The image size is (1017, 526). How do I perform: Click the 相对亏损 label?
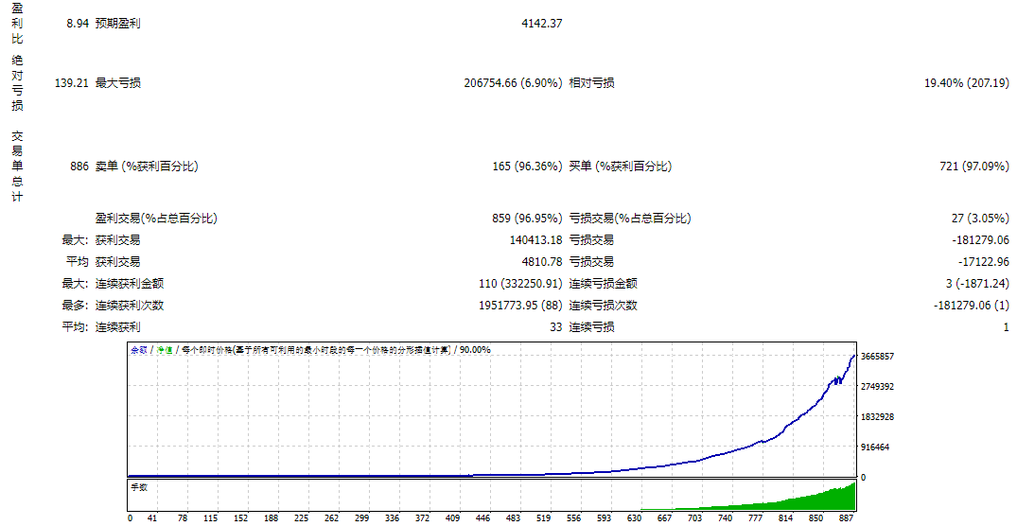click(591, 83)
